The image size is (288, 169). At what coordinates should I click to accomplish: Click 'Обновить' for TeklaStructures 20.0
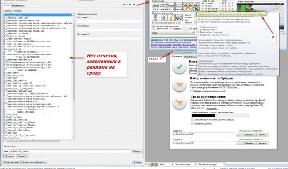tap(249, 134)
